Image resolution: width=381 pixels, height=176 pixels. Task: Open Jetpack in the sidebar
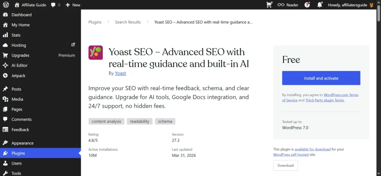pyautogui.click(x=19, y=76)
